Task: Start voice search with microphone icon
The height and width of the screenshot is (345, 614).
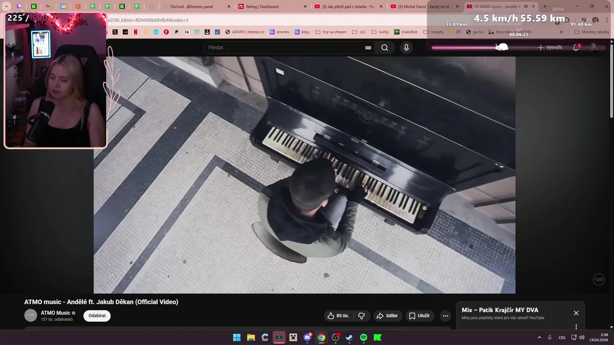Action: (x=406, y=47)
